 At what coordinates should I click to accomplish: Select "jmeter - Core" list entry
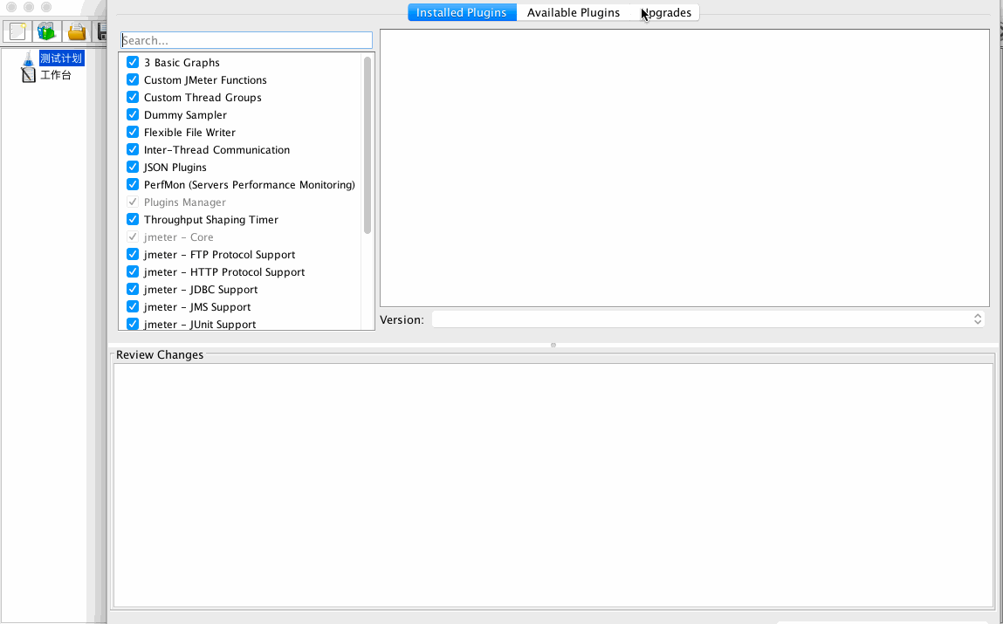(178, 237)
